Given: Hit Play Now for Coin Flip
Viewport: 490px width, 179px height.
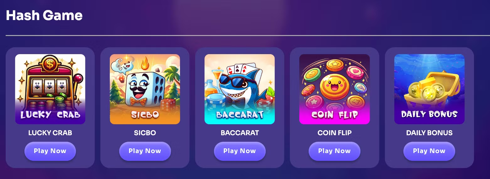Looking at the screenshot, I should coord(334,151).
